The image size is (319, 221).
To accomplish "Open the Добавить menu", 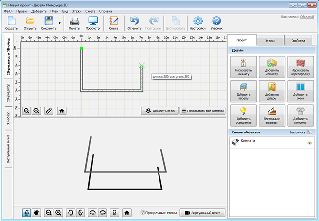I will click(x=39, y=11).
